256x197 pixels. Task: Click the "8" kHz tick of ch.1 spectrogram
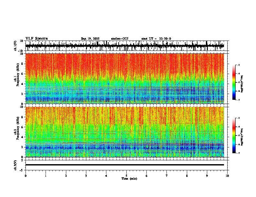pos(22,64)
